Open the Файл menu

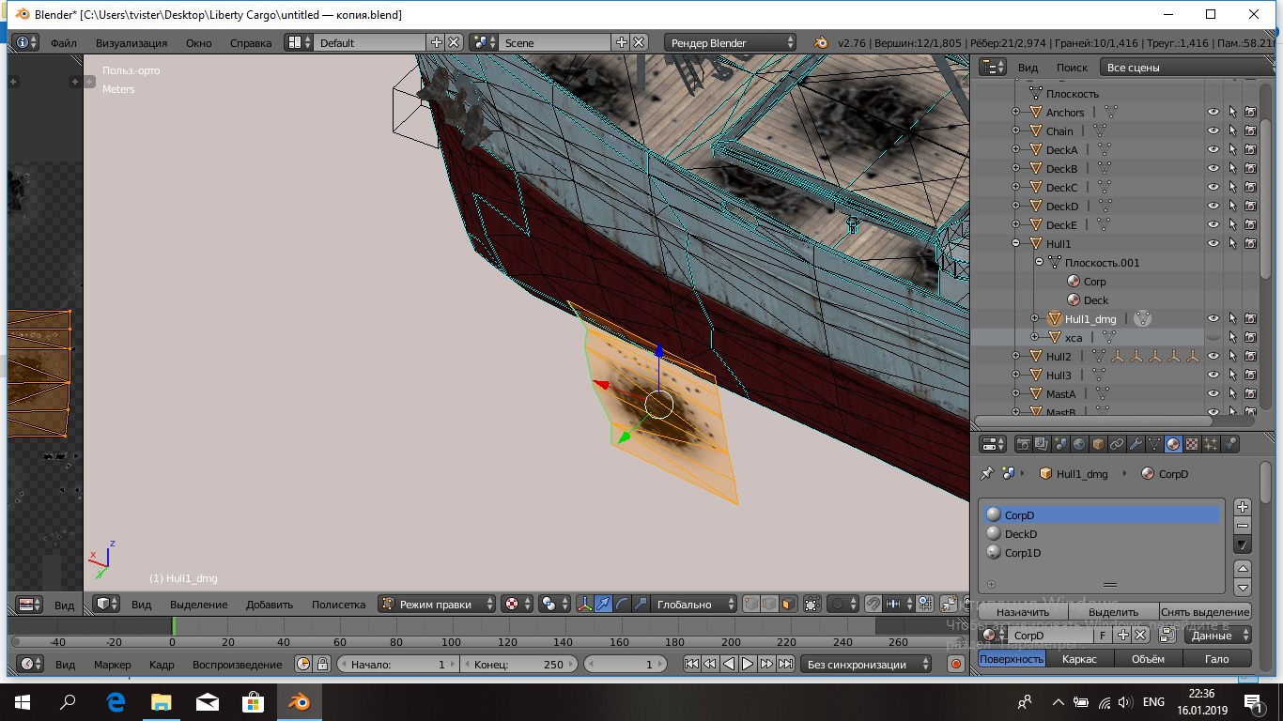click(64, 43)
